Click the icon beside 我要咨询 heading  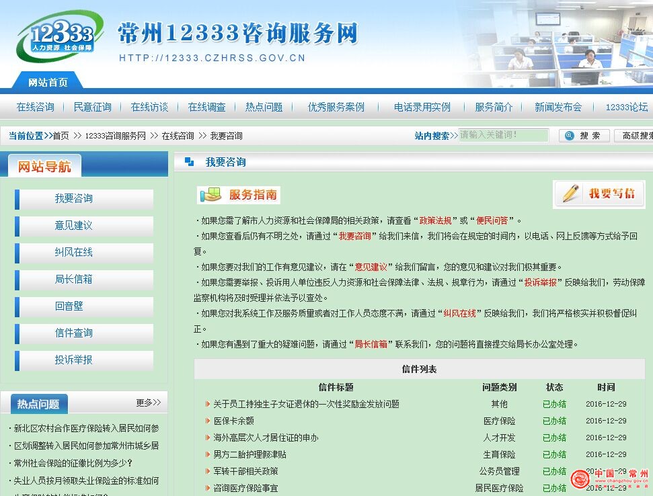tap(189, 162)
